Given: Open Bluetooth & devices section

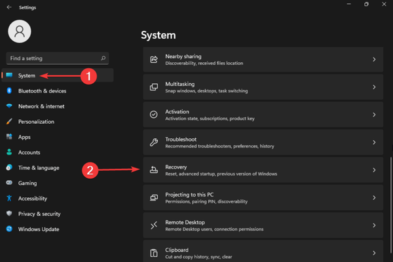Looking at the screenshot, I should (42, 91).
